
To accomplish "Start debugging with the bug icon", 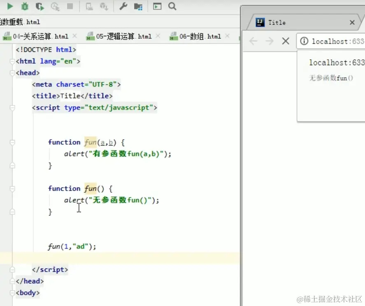I will click(x=25, y=6).
